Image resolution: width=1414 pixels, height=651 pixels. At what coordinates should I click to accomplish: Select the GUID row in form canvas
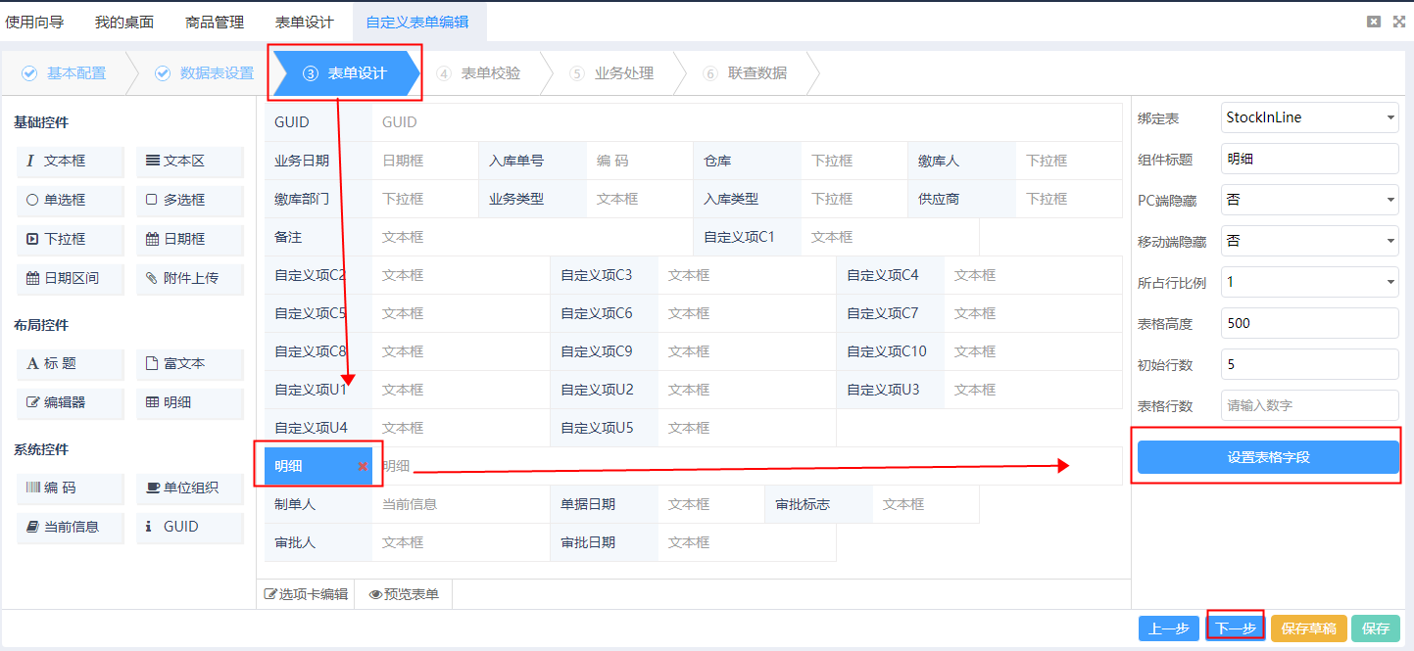point(694,122)
